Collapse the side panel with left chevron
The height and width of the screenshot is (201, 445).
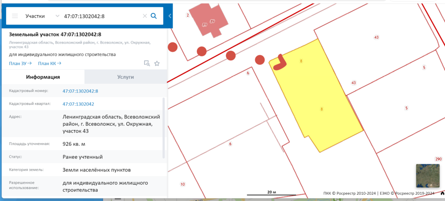tap(170, 16)
